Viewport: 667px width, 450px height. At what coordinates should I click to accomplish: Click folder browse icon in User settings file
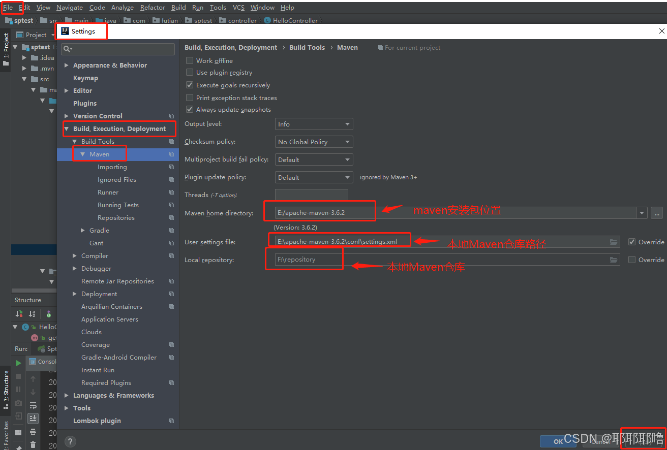614,242
